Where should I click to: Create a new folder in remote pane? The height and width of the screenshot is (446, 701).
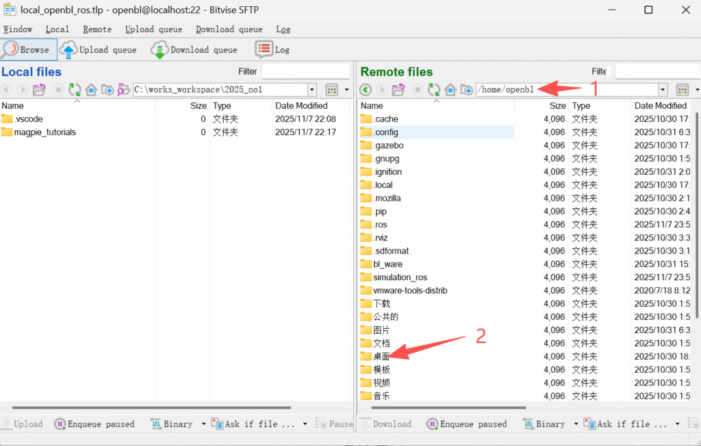[467, 90]
